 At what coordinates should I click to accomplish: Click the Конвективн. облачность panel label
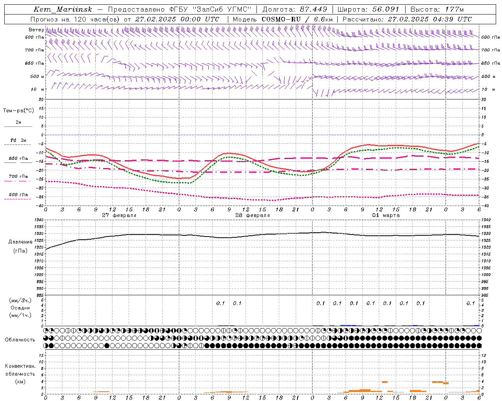click(20, 374)
